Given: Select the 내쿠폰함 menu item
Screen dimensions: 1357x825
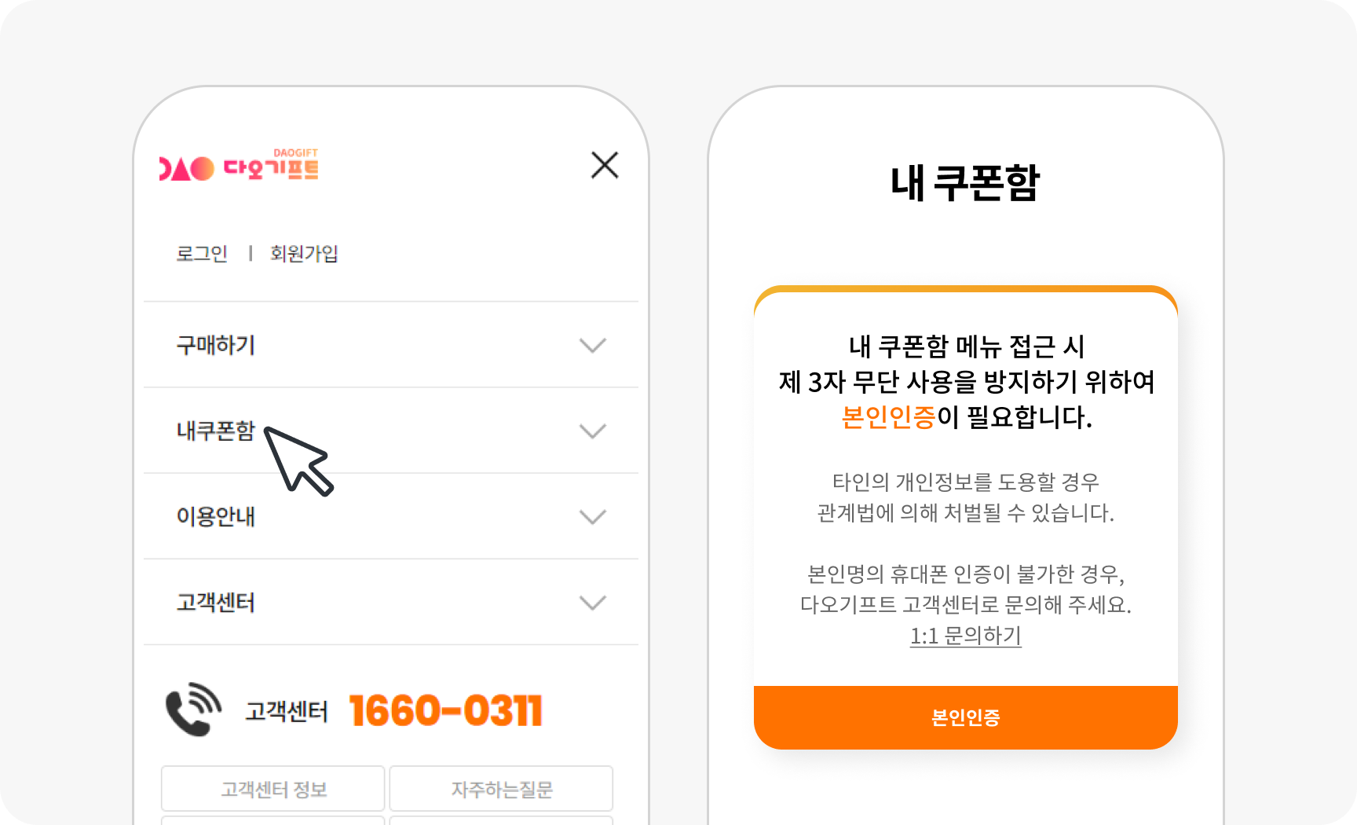Looking at the screenshot, I should pos(216,431).
